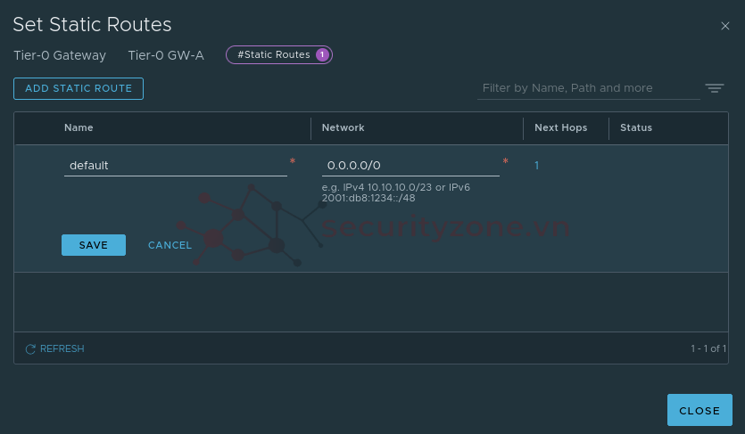This screenshot has height=434, width=745.
Task: Focus the Name field containing "default"
Action: tap(176, 165)
